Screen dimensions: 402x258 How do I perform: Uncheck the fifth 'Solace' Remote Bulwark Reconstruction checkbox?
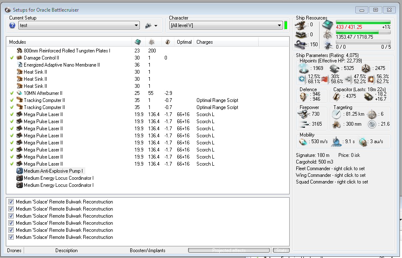(11, 230)
